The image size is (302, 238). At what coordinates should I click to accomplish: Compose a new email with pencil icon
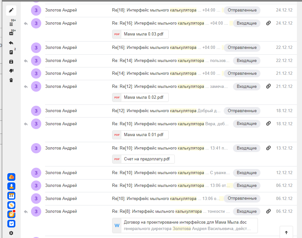click(11, 11)
